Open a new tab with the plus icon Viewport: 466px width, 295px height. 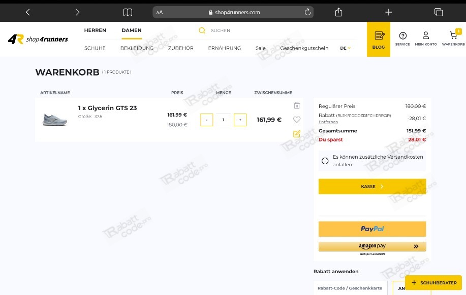[x=388, y=12]
